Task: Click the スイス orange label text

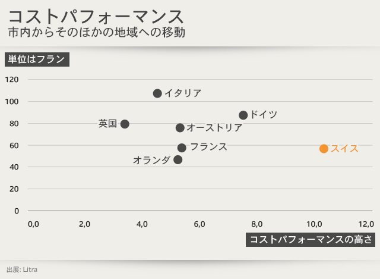Action: point(344,149)
